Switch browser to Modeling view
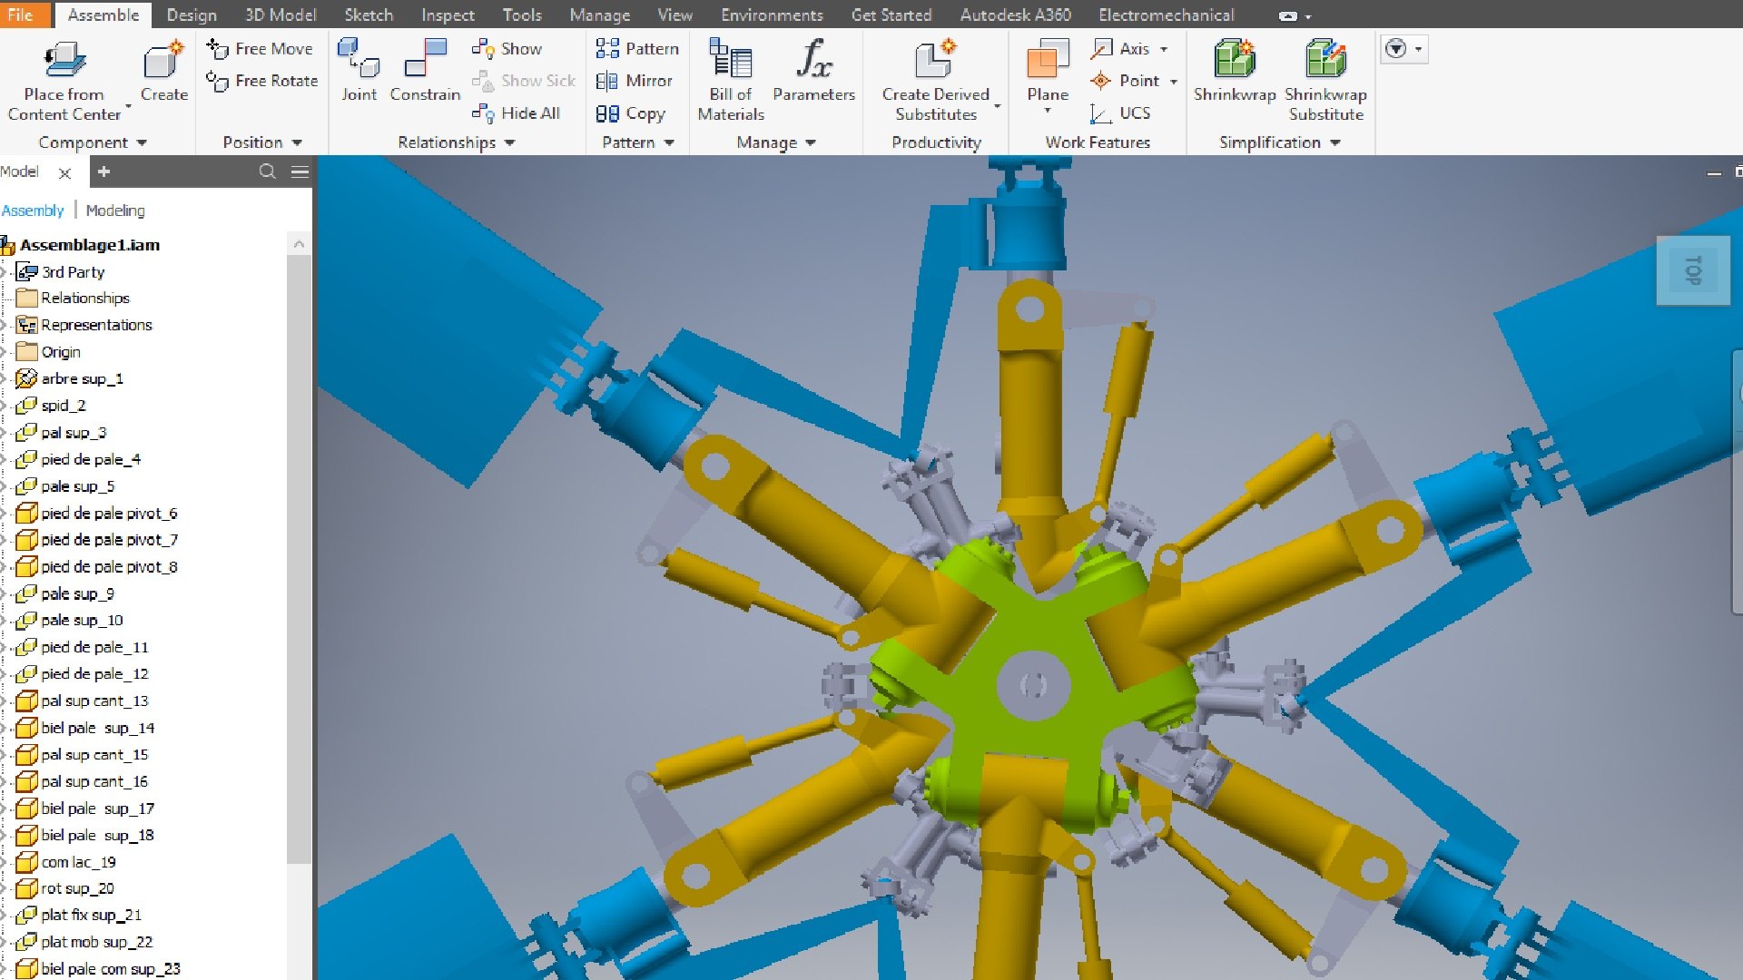1743x980 pixels. [115, 211]
